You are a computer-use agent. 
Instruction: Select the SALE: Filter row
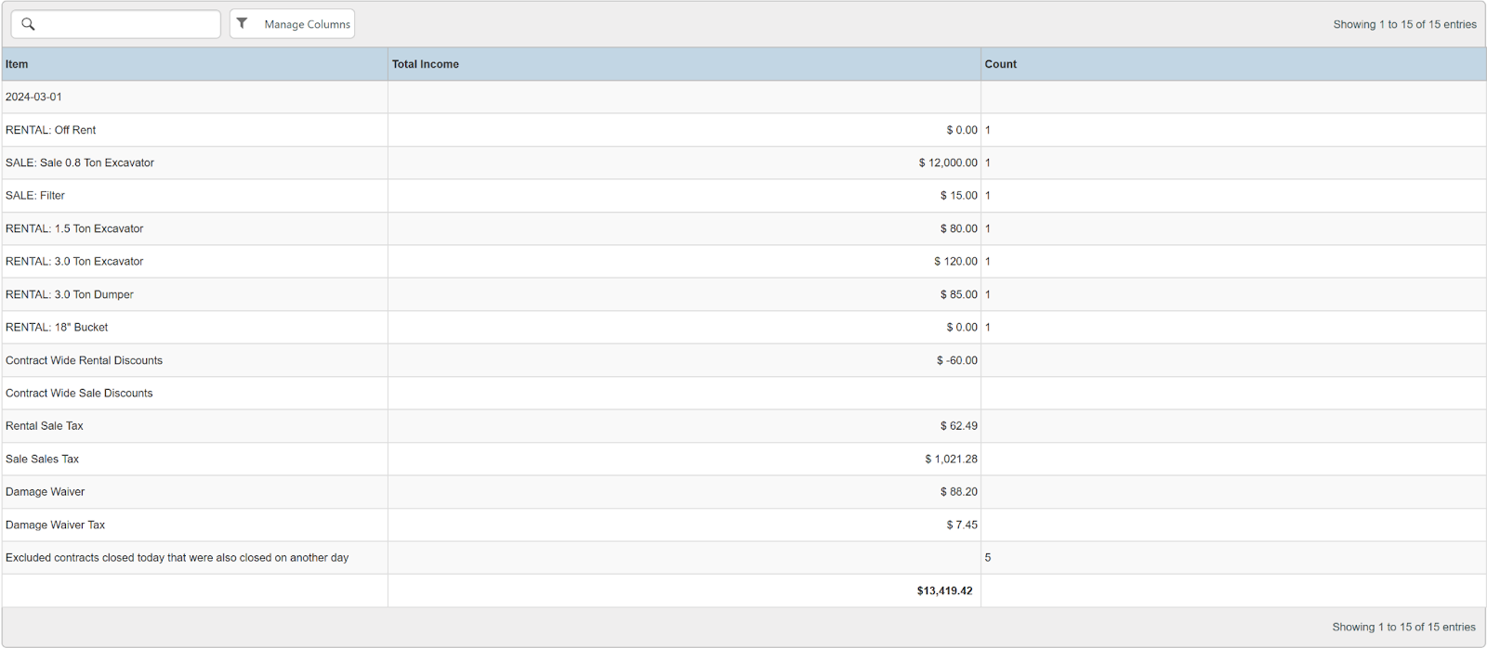pos(35,196)
